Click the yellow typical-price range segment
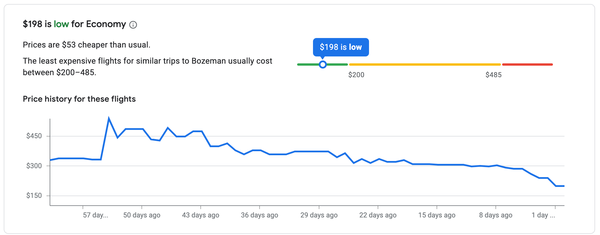 pyautogui.click(x=425, y=65)
